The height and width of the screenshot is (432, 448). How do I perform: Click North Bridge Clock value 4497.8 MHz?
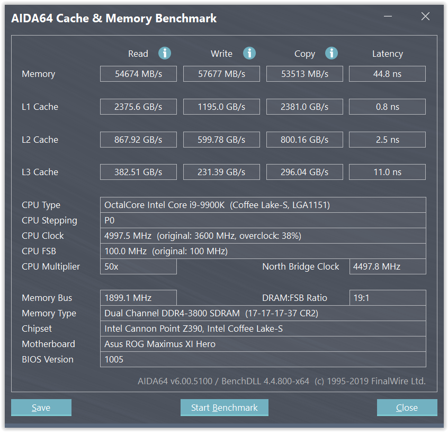388,266
